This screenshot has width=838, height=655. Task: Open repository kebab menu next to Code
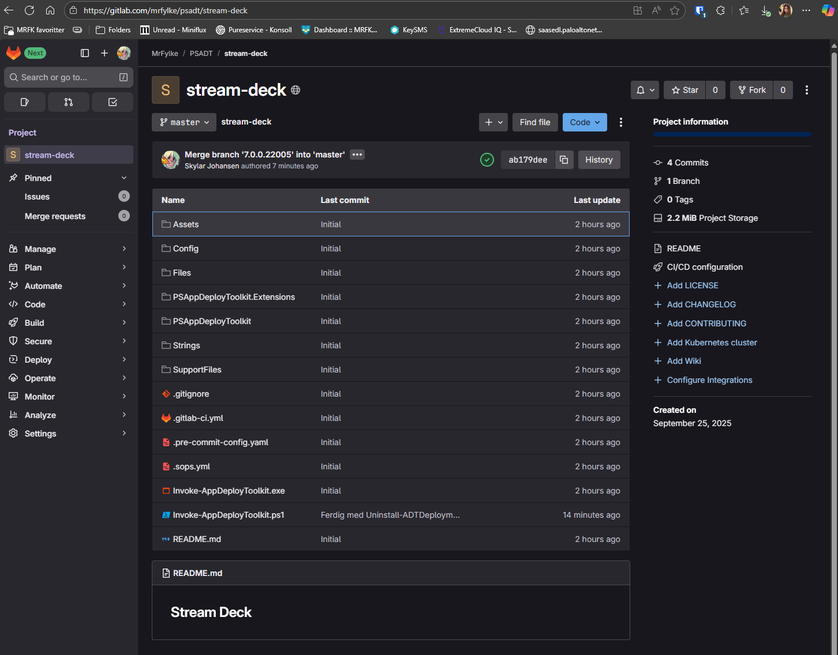point(621,122)
